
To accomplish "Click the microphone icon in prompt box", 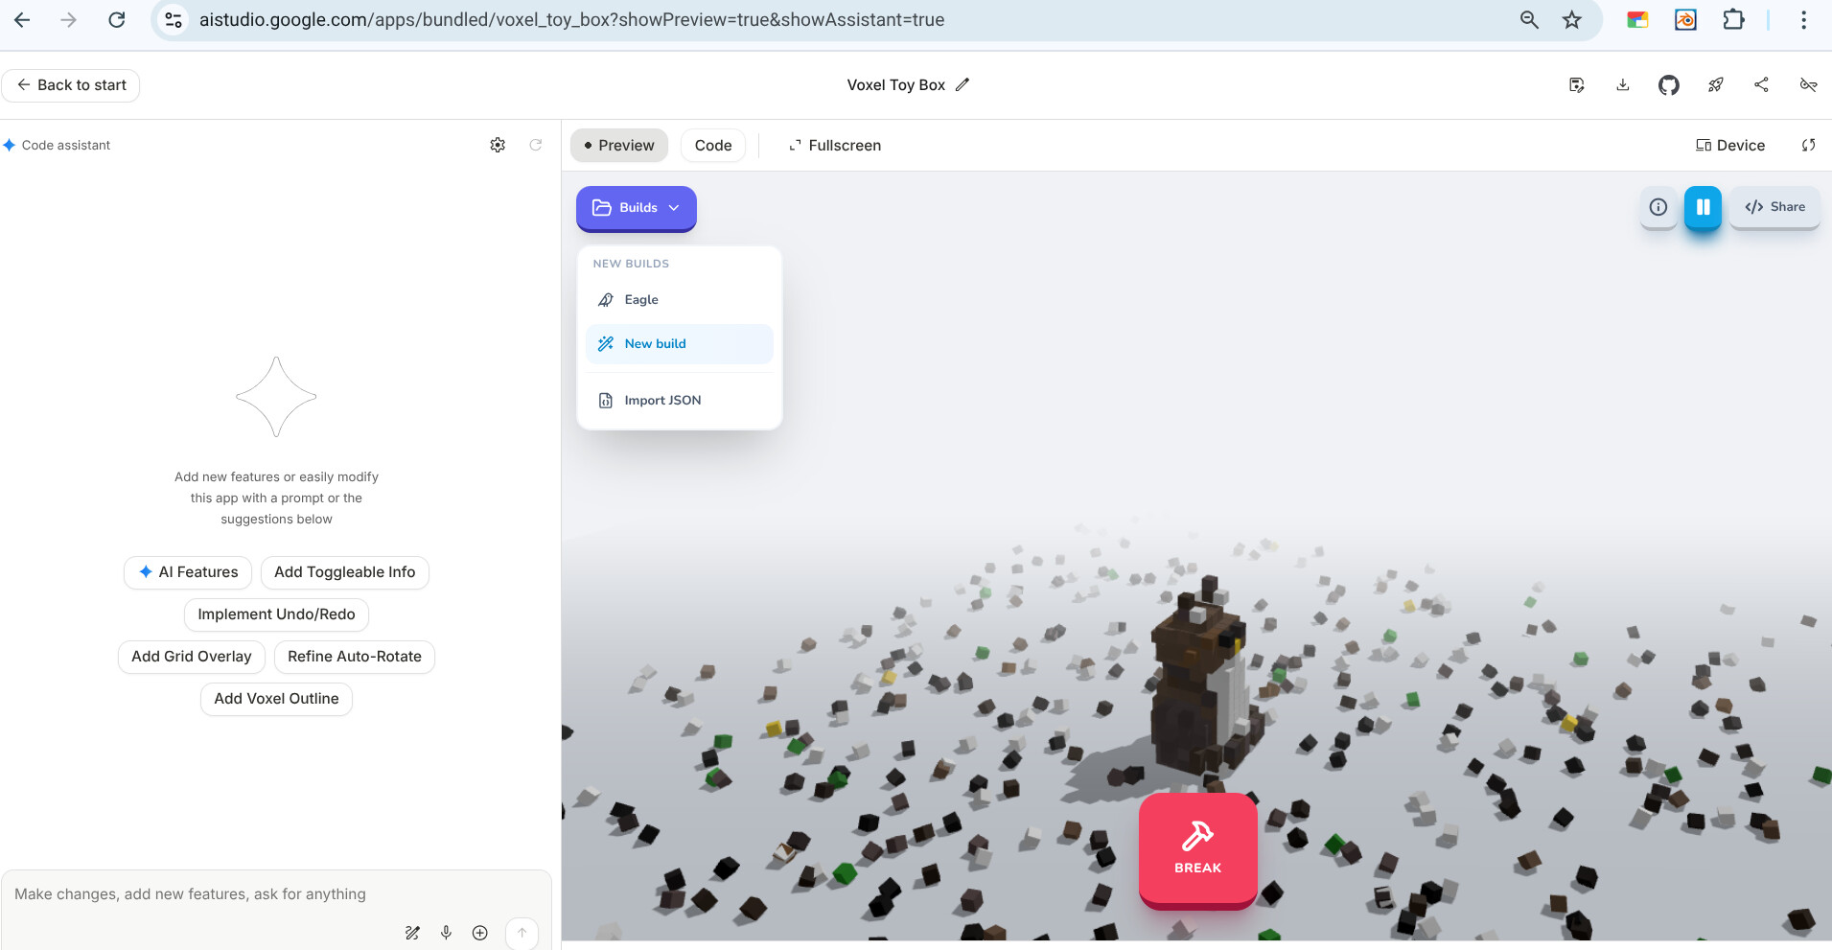I will coord(446,933).
